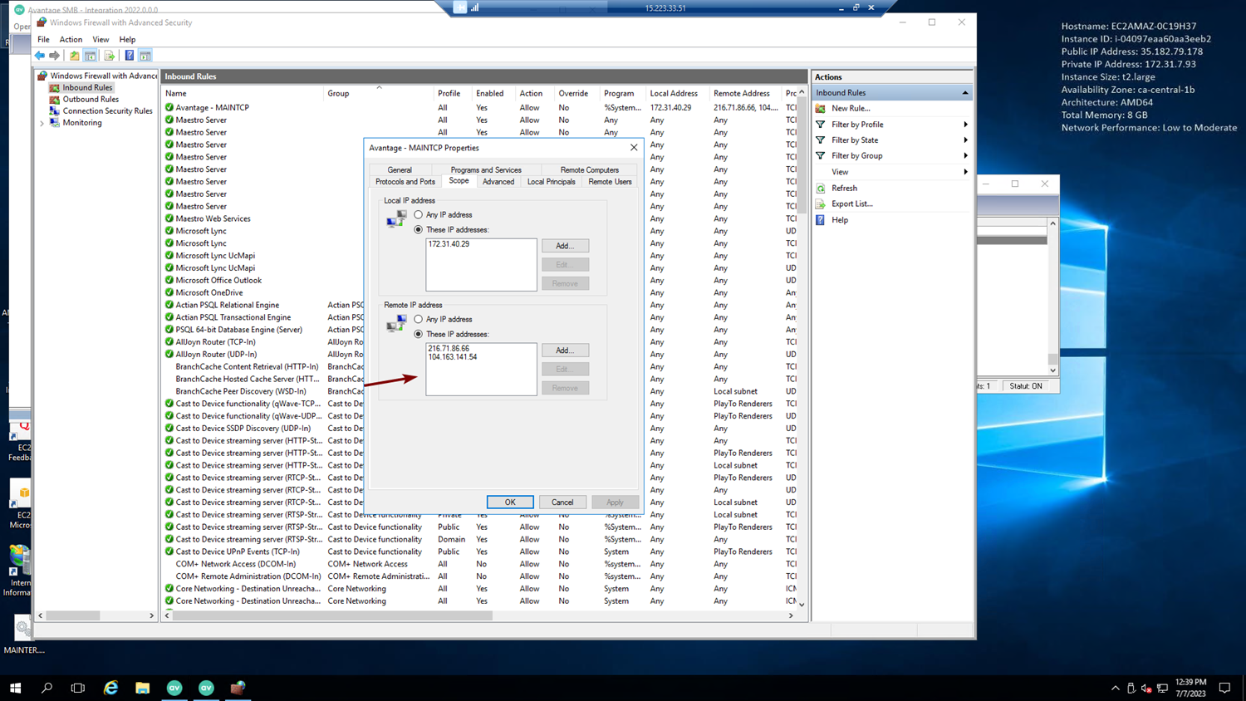Open the Filter by State submenu arrow
This screenshot has height=701, width=1246.
(x=965, y=140)
